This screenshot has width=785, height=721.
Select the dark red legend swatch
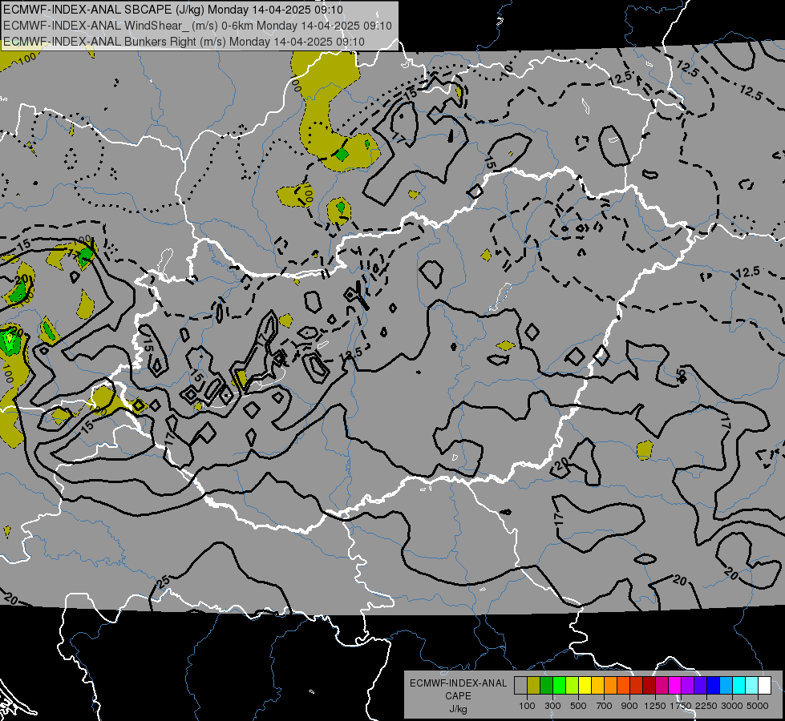pos(649,686)
